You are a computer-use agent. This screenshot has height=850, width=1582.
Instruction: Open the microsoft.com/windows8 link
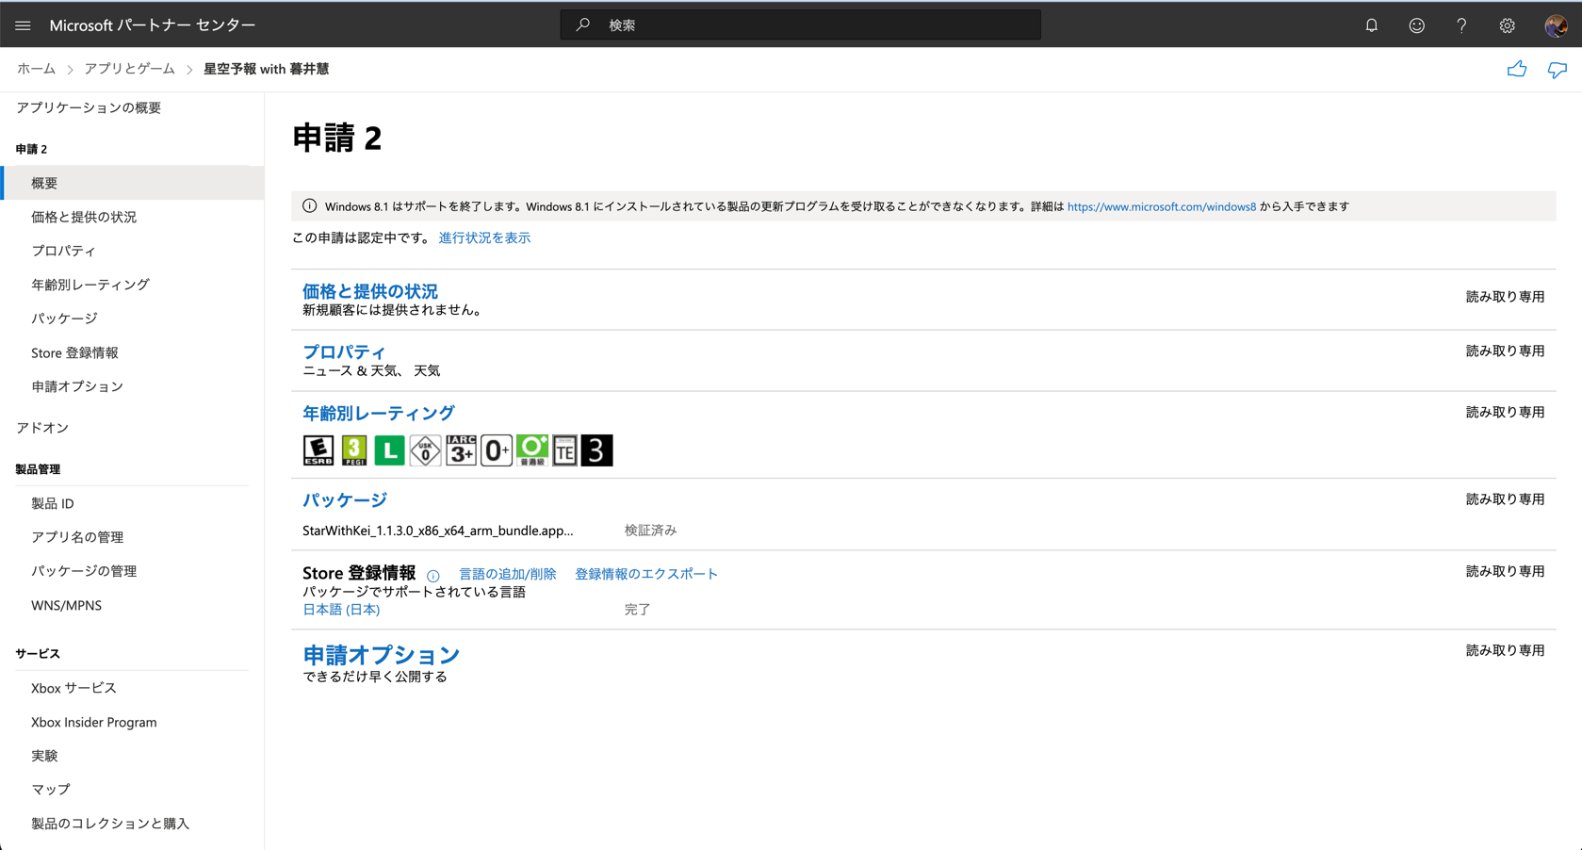[1161, 206]
